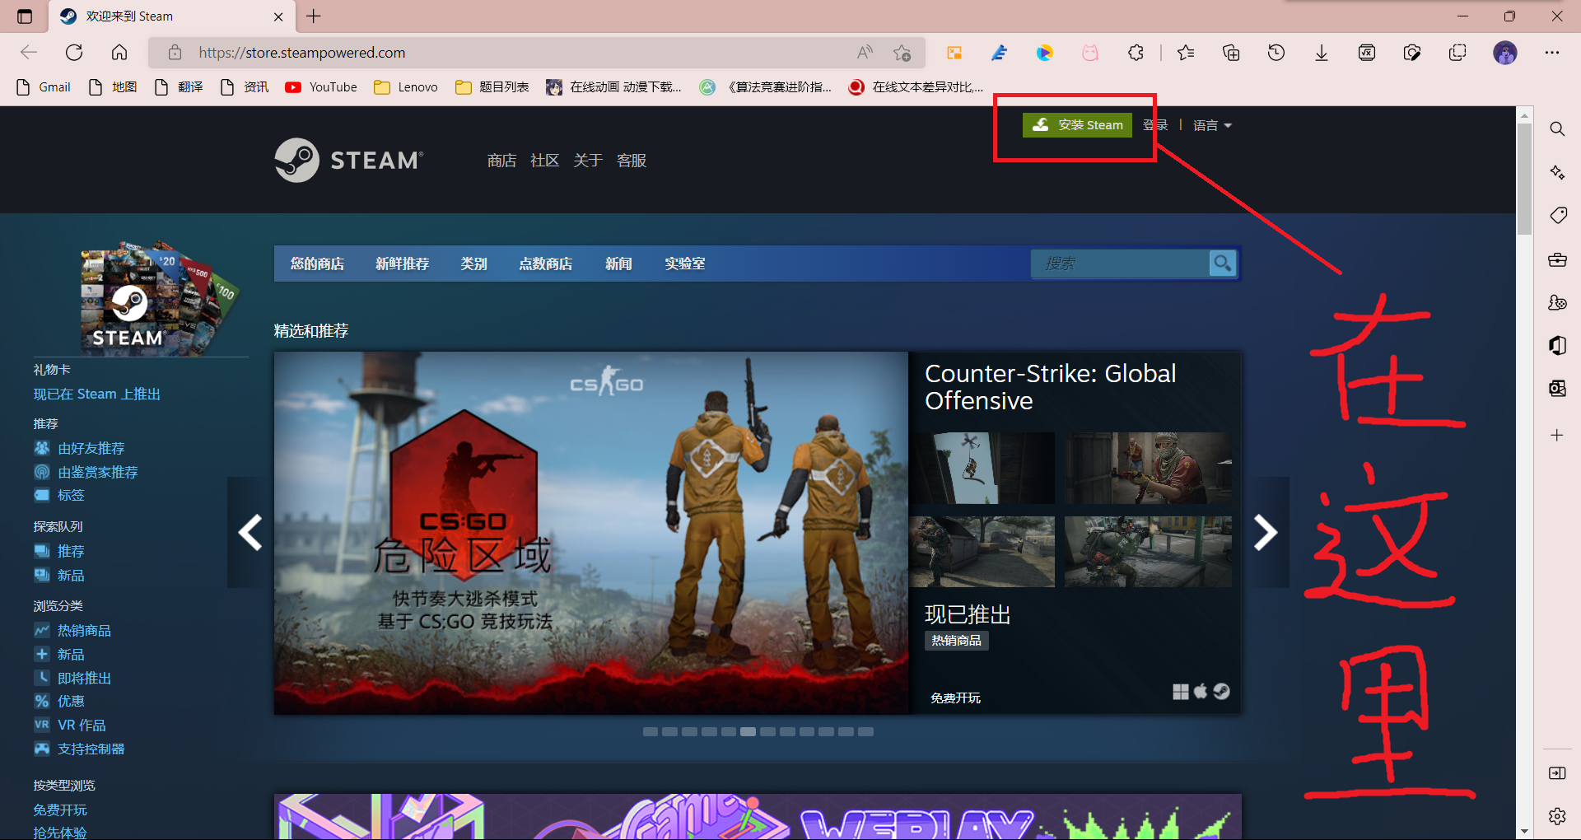Expand the 语言 language dropdown
The image size is (1581, 840).
click(x=1211, y=125)
